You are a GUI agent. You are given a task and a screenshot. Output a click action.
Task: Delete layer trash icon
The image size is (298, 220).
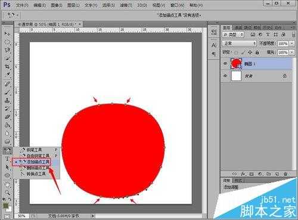click(285, 174)
